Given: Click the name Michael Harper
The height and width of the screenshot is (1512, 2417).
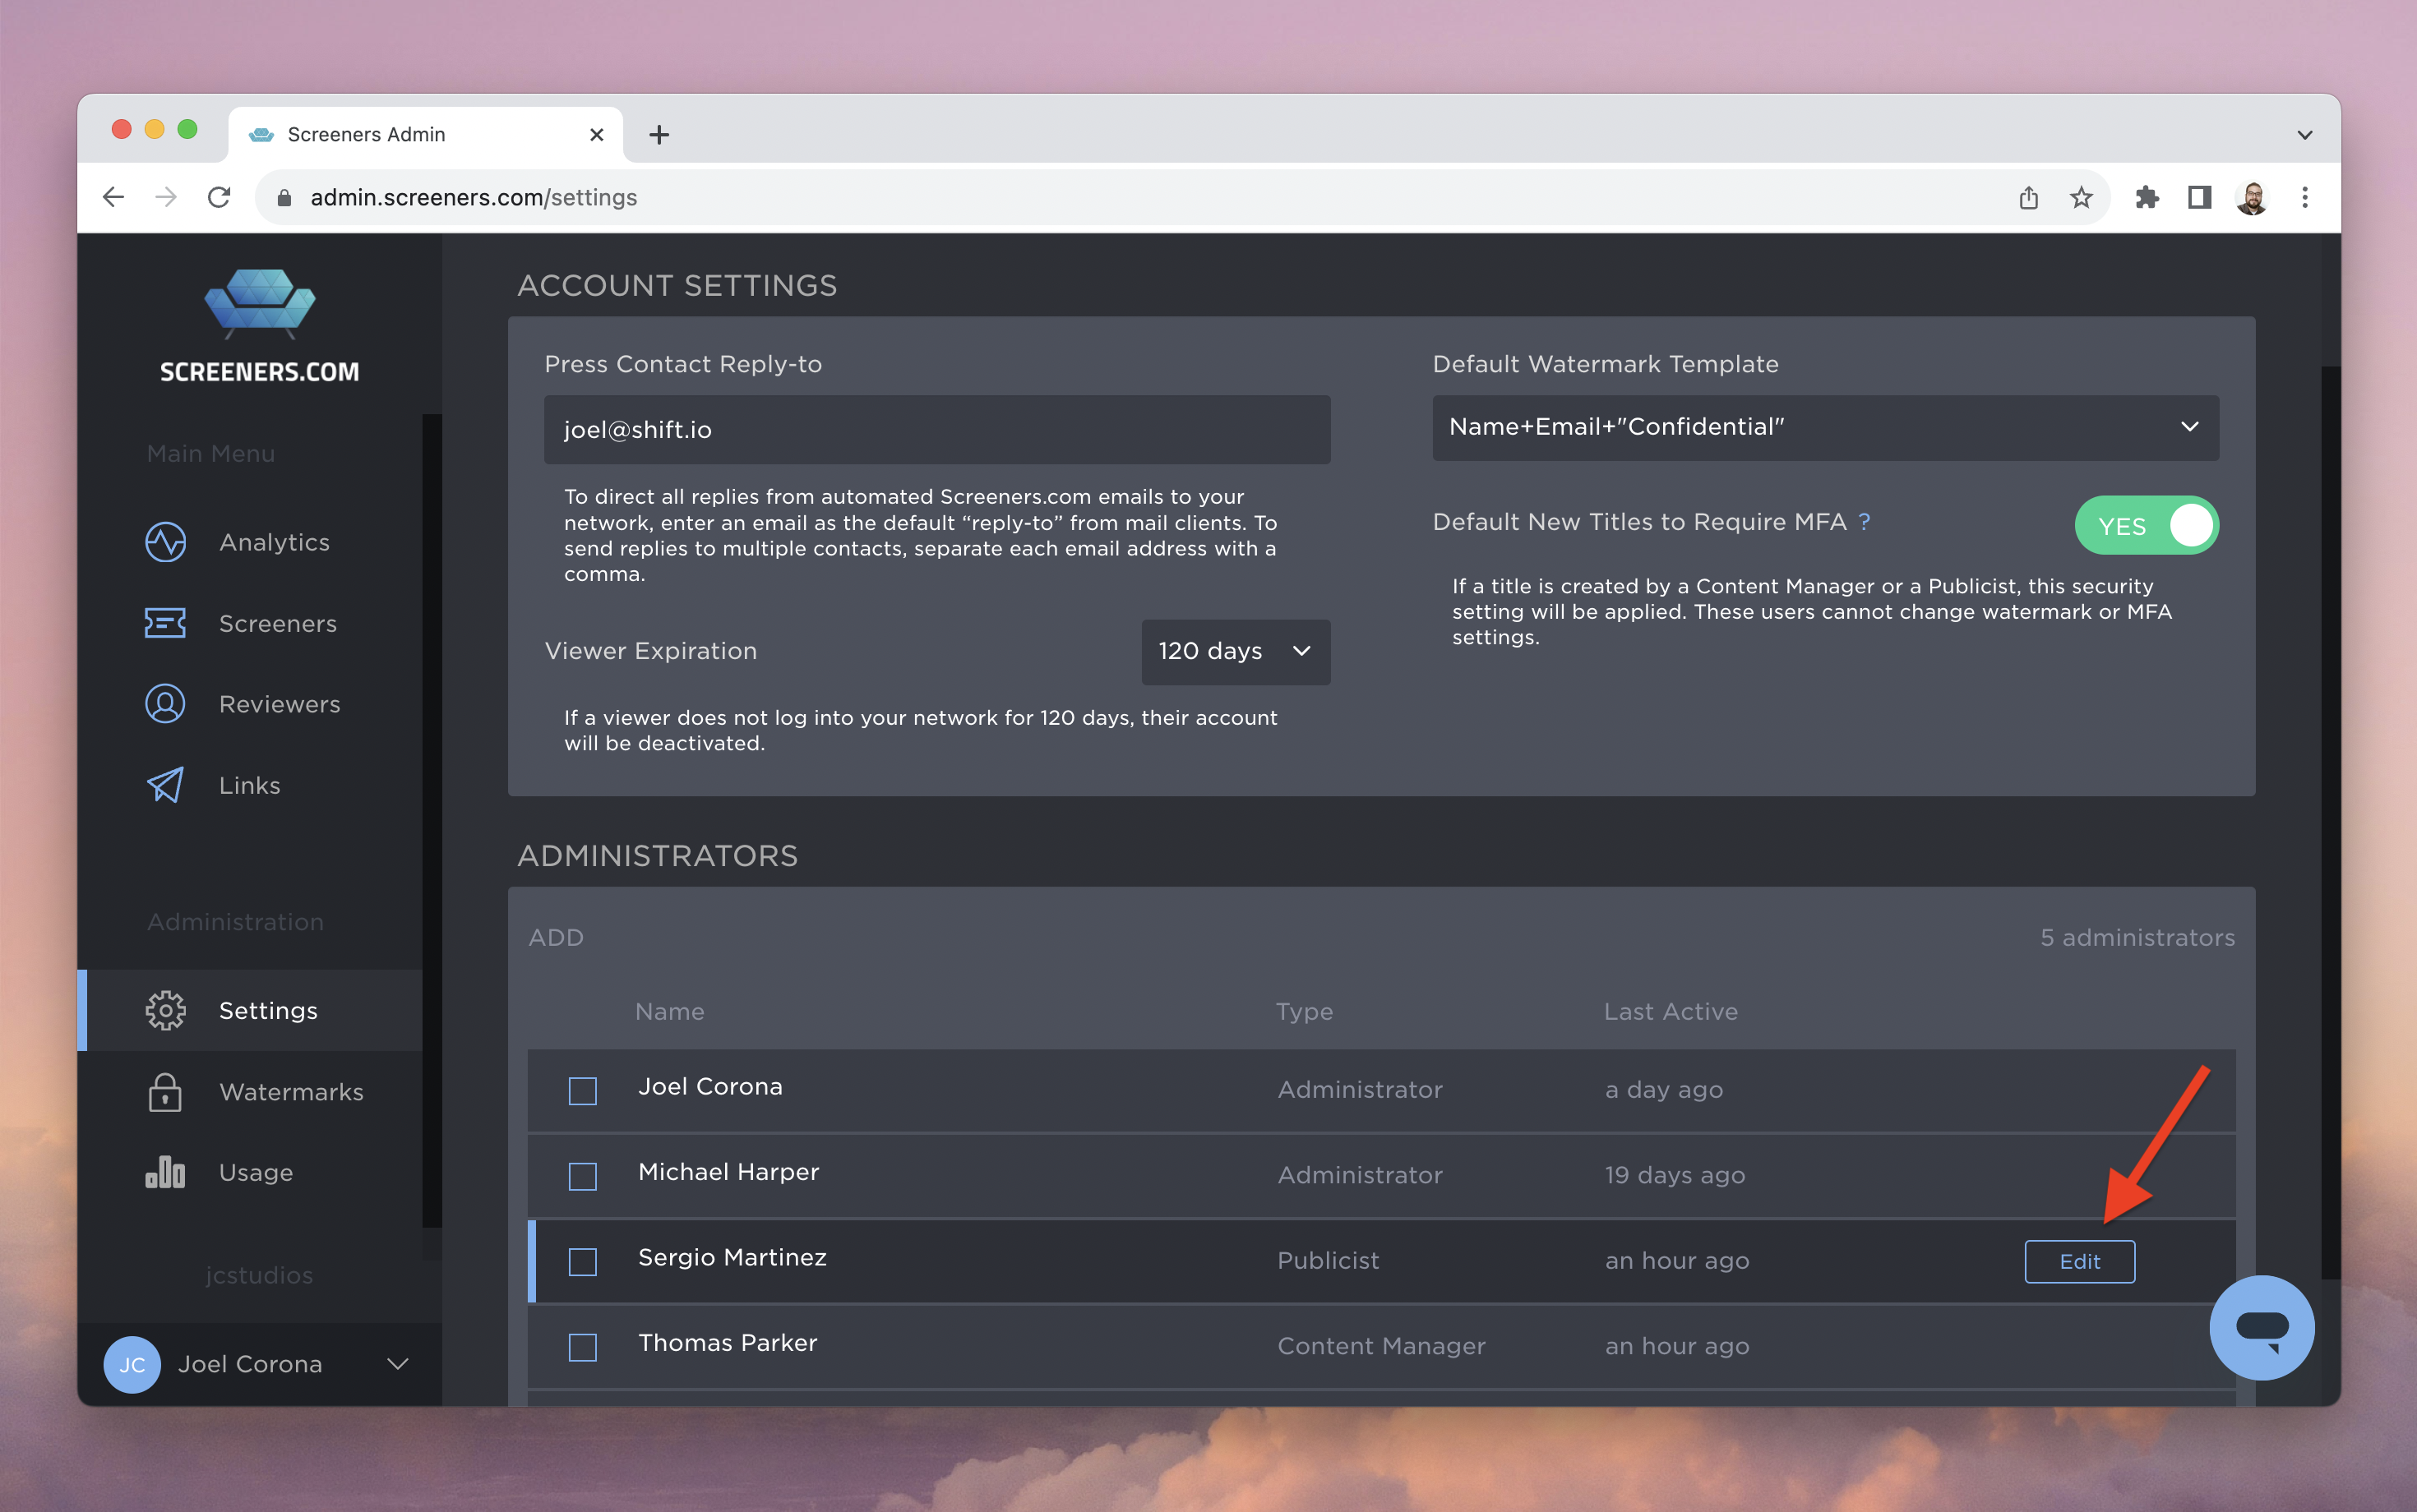Looking at the screenshot, I should (728, 1171).
